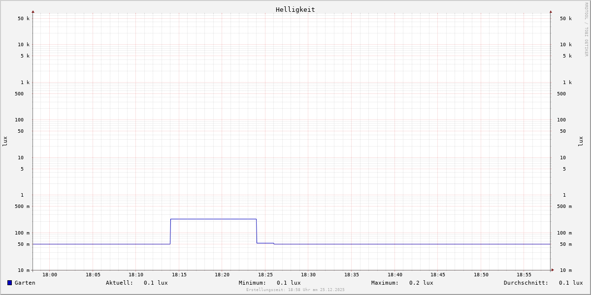Click the Erstellungszeit timestamp footer text
The height and width of the screenshot is (295, 591).
[295, 290]
